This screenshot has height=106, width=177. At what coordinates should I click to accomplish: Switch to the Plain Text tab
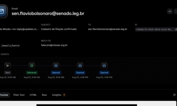pos(19,95)
